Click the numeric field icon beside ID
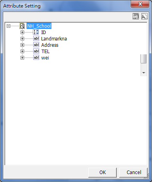The height and width of the screenshot is (182, 152). click(36, 32)
